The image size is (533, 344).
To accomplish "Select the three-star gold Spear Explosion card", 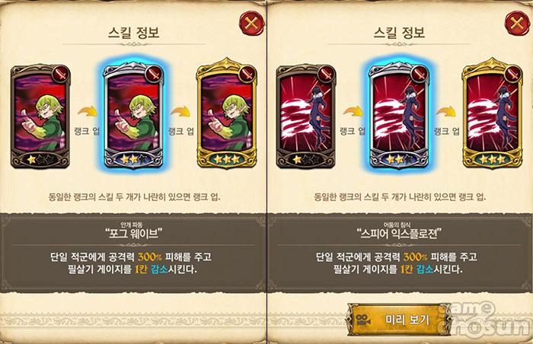I will coord(492,114).
